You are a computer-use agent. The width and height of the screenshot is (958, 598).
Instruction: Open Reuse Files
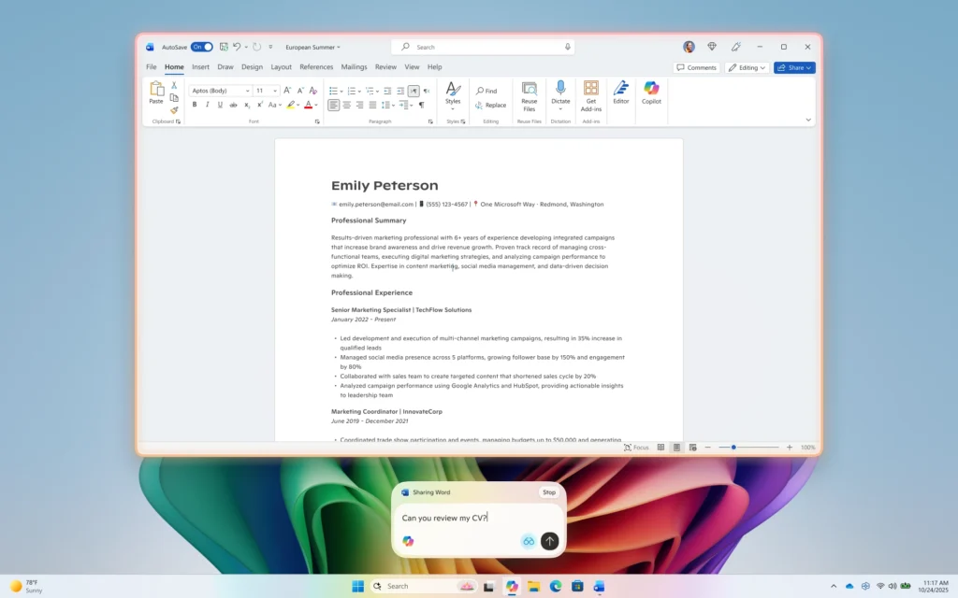[x=530, y=93]
